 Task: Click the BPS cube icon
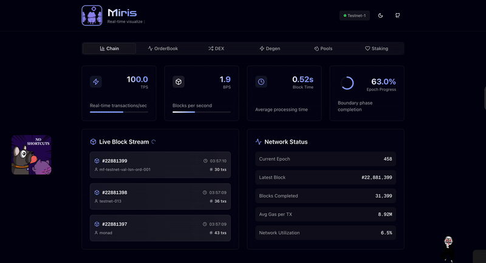pos(179,82)
